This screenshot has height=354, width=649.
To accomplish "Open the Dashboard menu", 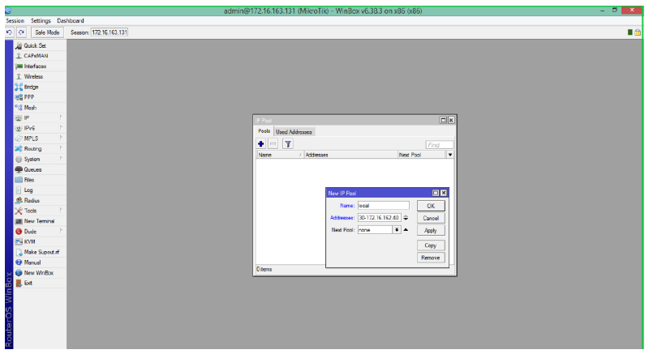I will [71, 20].
